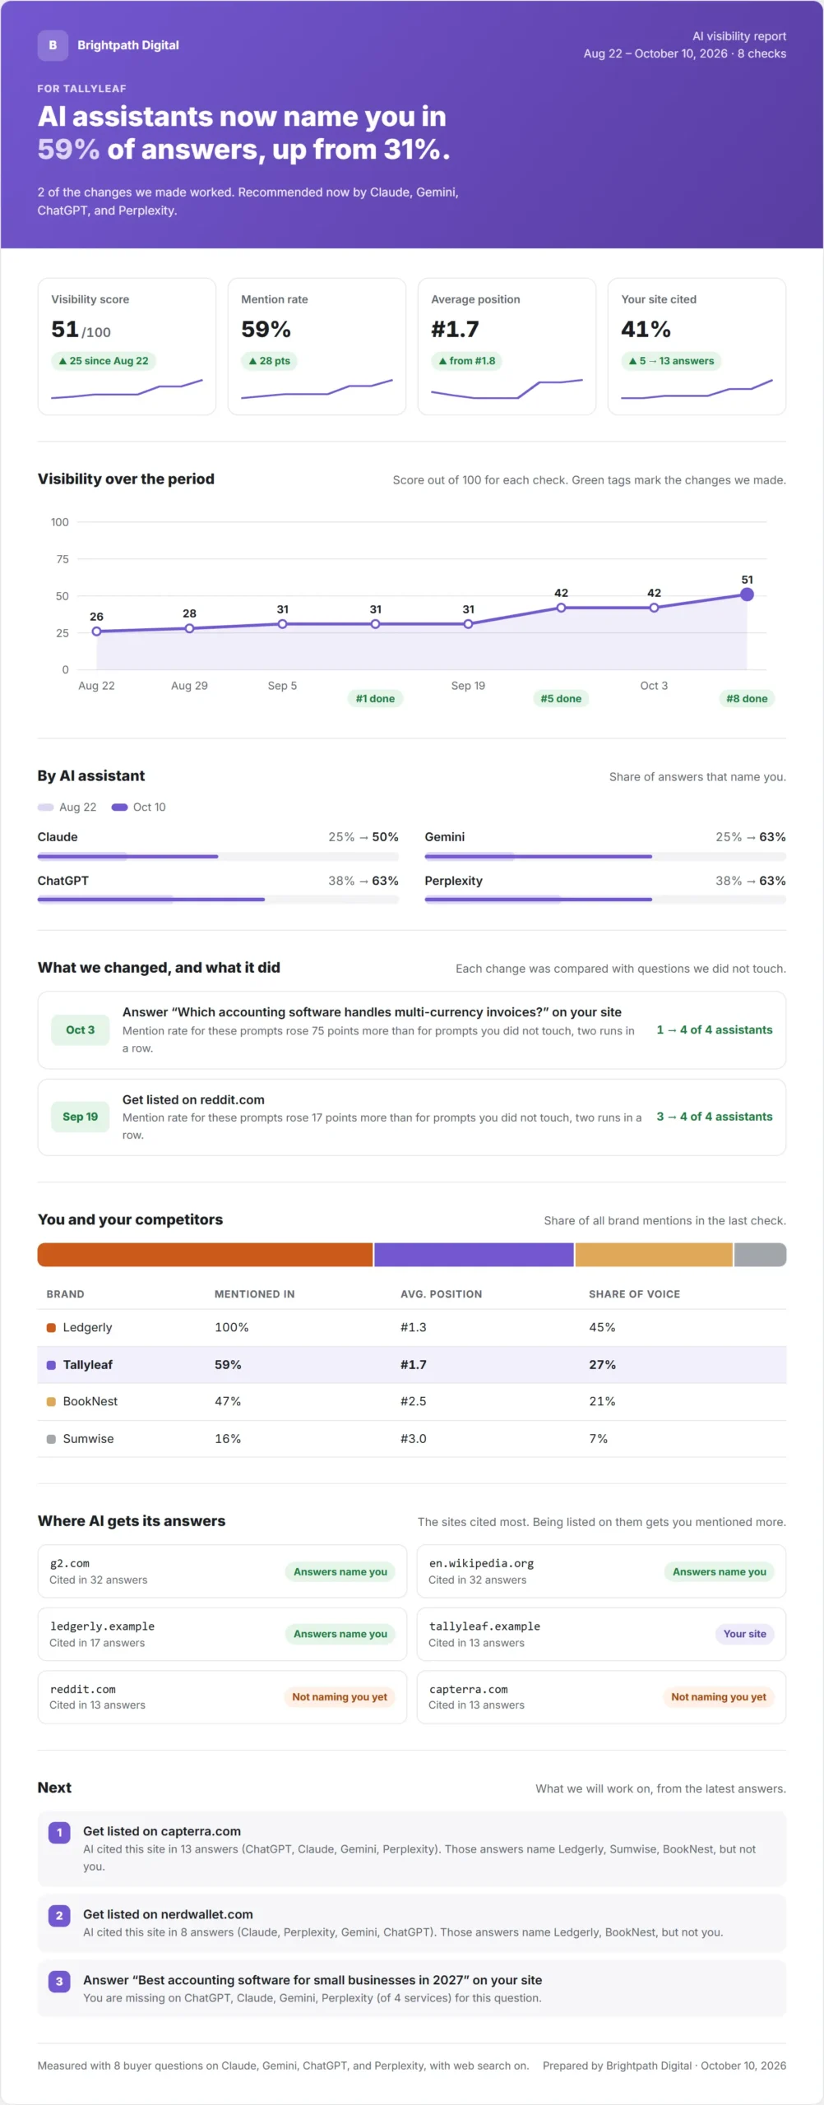Viewport: 824px width, 2105px height.
Task: Click the Aug 22 legend marker
Action: [45, 807]
